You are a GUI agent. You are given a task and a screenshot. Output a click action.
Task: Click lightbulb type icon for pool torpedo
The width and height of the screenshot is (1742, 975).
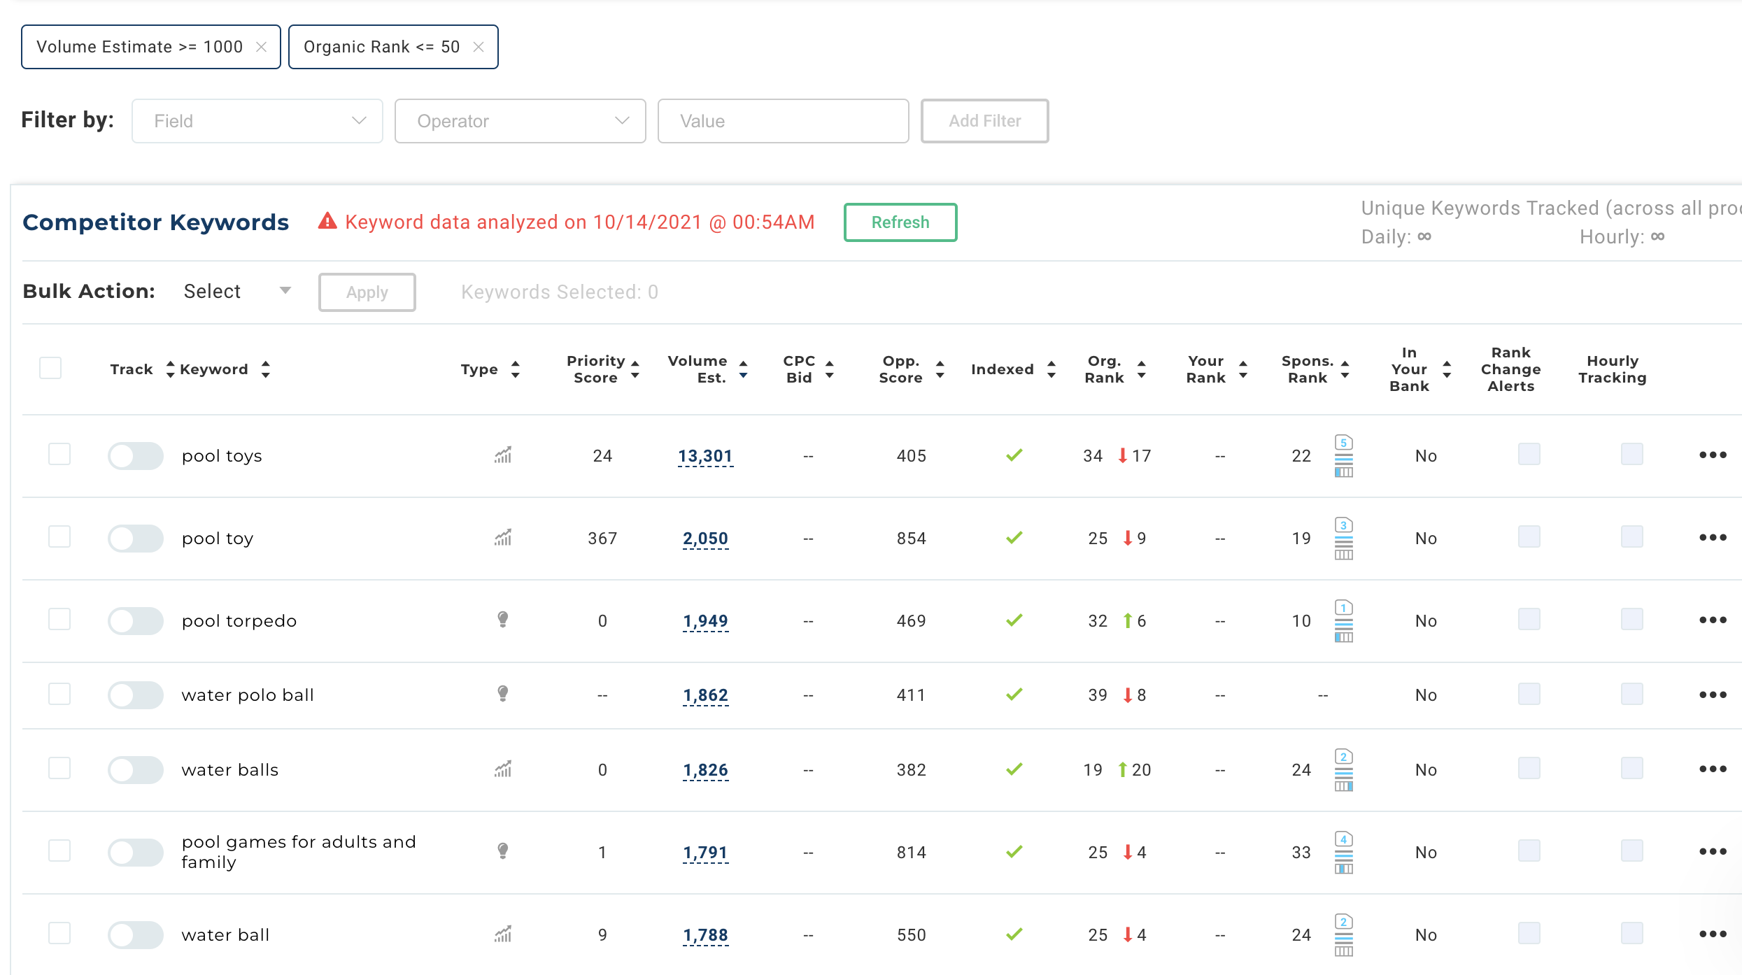(503, 620)
